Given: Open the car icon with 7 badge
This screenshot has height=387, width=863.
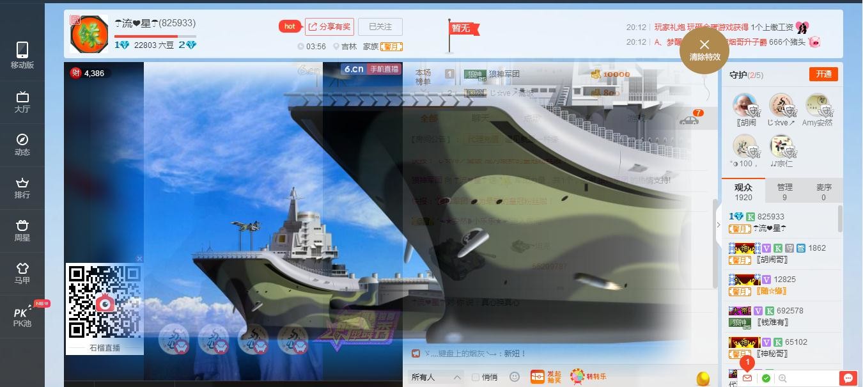Looking at the screenshot, I should (689, 119).
